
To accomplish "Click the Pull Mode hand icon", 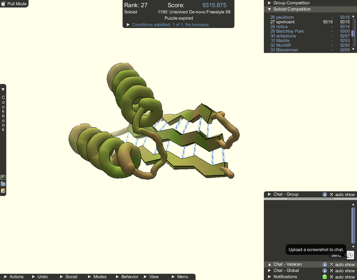I will [x=3, y=3].
